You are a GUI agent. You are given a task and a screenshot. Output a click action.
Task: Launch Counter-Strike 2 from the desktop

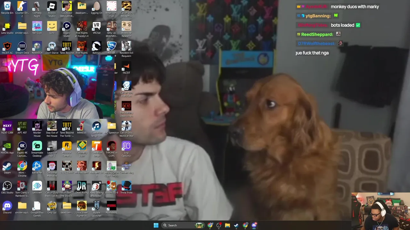tap(22, 10)
